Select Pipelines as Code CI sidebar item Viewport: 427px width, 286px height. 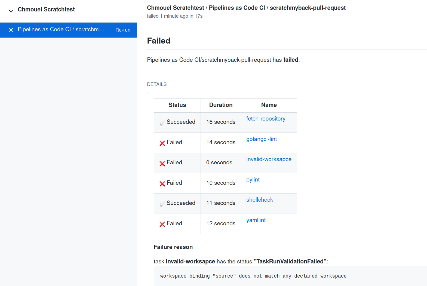pyautogui.click(x=61, y=29)
